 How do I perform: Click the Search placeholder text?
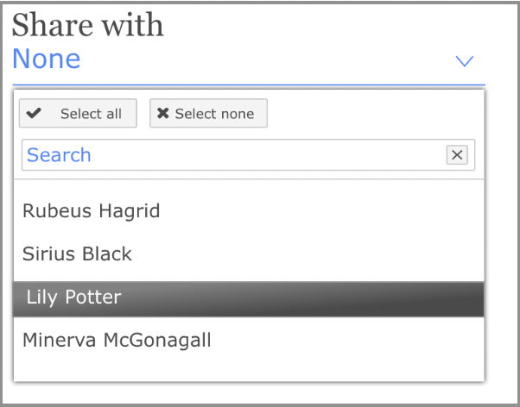click(x=59, y=155)
